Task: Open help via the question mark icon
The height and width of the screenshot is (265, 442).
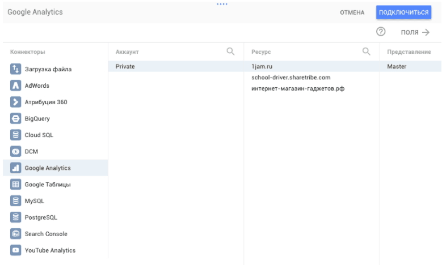Action: [381, 32]
